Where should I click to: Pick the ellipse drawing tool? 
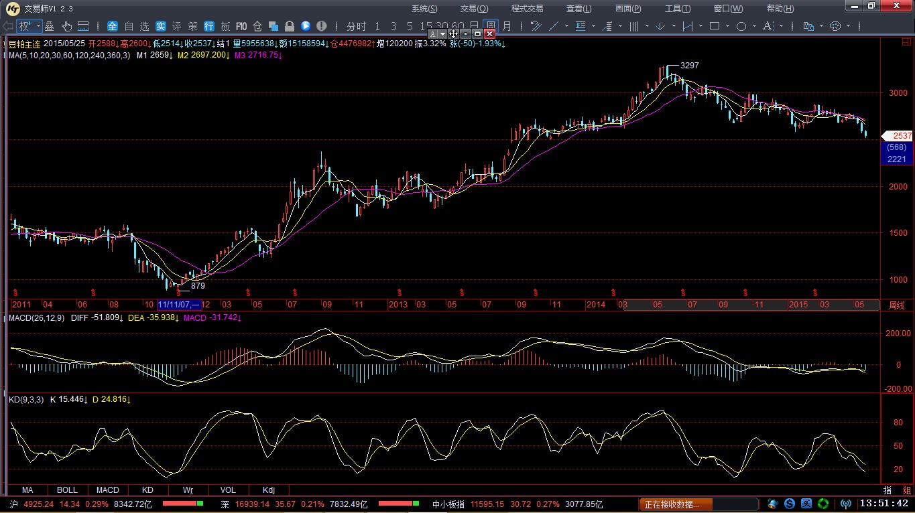(741, 26)
